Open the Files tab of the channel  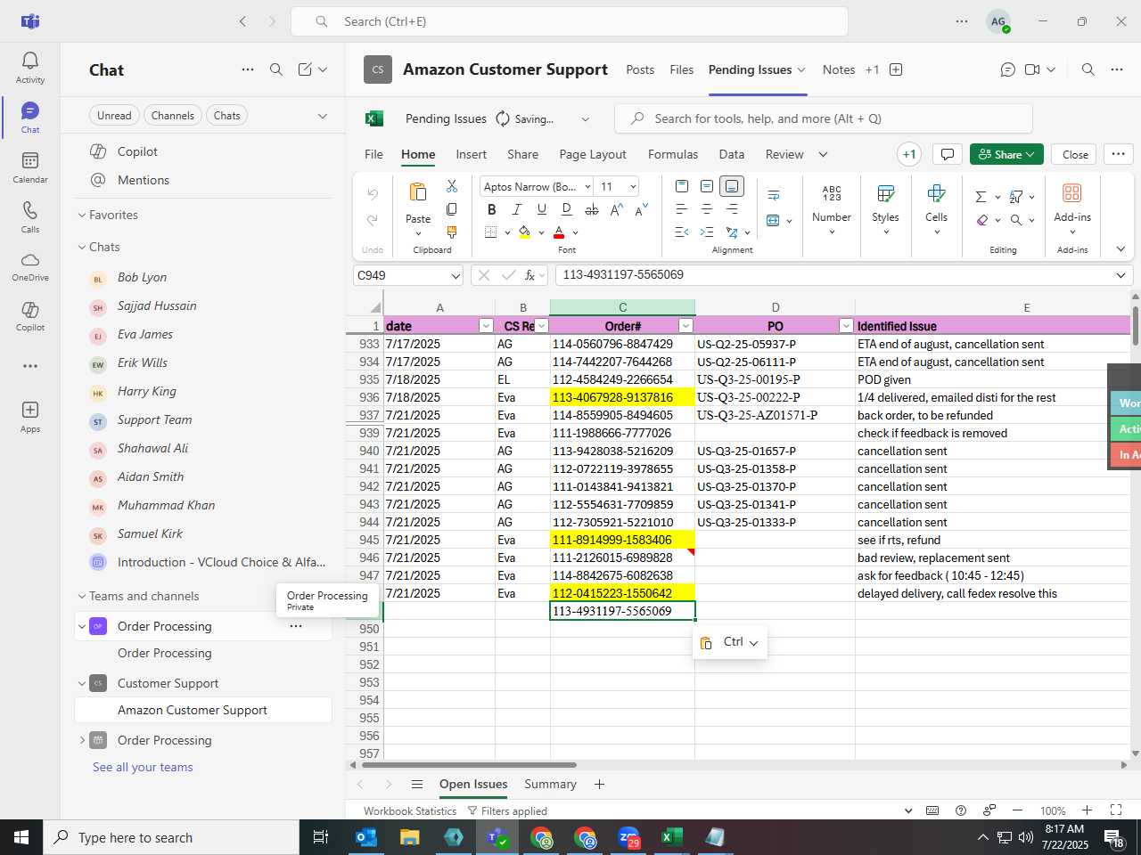pos(681,69)
